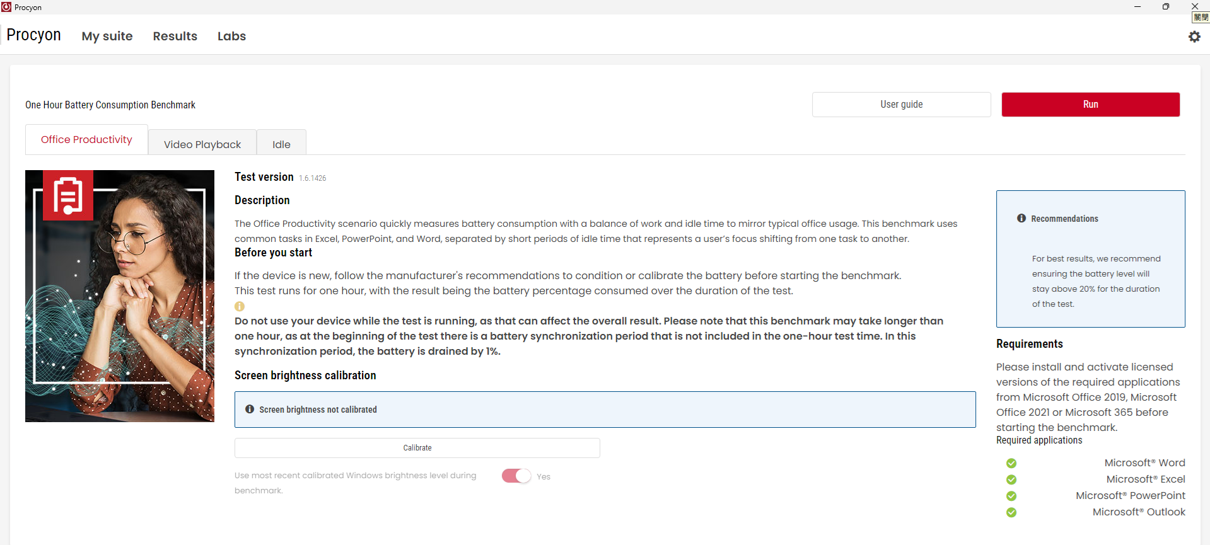Click the green check beside Microsoft Outlook
The width and height of the screenshot is (1210, 545).
point(1011,512)
